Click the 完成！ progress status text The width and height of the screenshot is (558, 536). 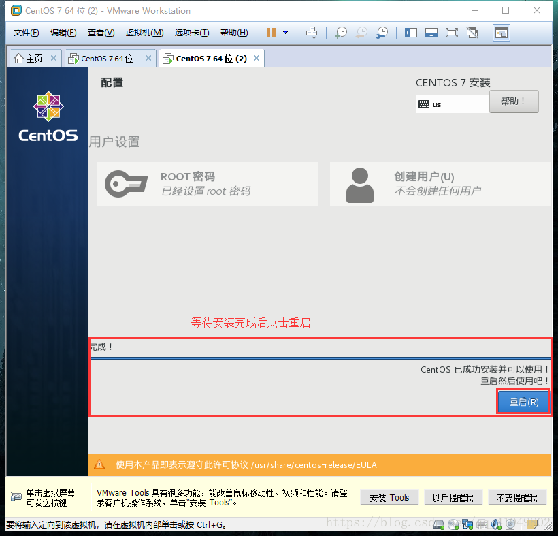tap(101, 347)
